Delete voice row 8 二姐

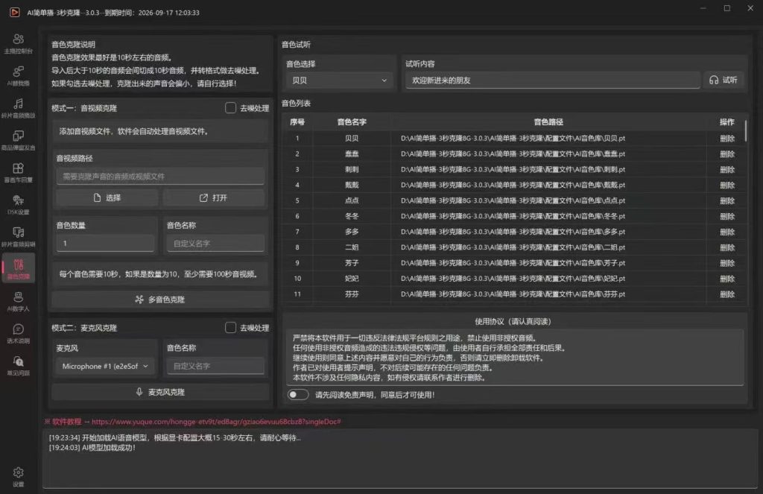(x=727, y=247)
